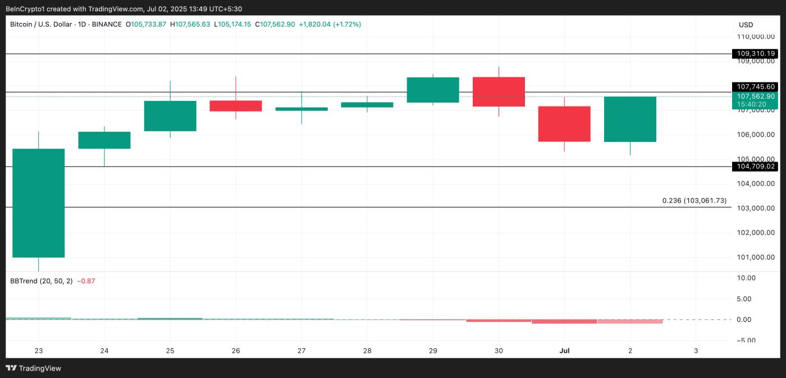
Task: Click the small green candle for June 28
Action: (x=367, y=105)
